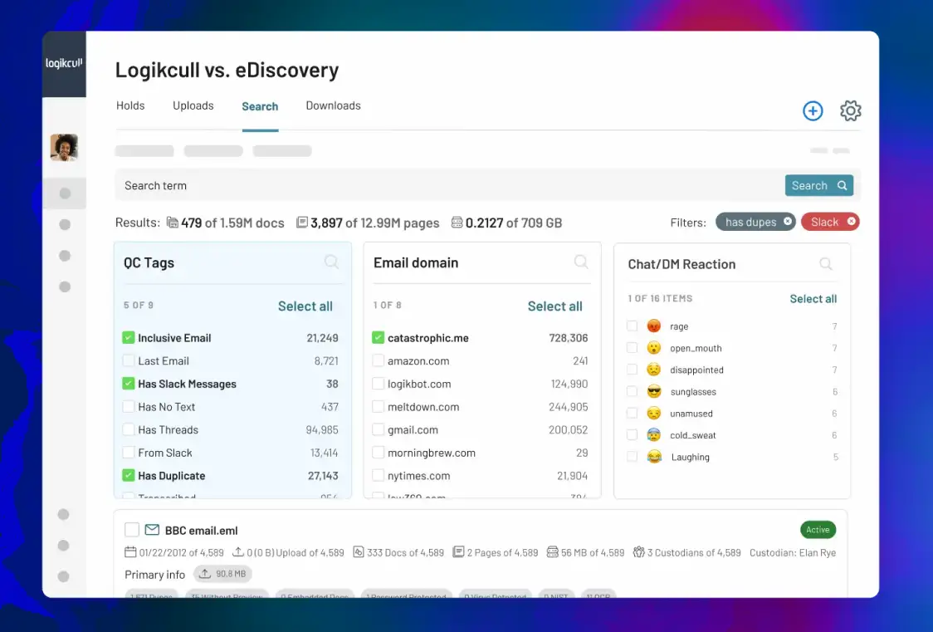Open the Holds tab
Image resolution: width=933 pixels, height=632 pixels.
pos(130,106)
